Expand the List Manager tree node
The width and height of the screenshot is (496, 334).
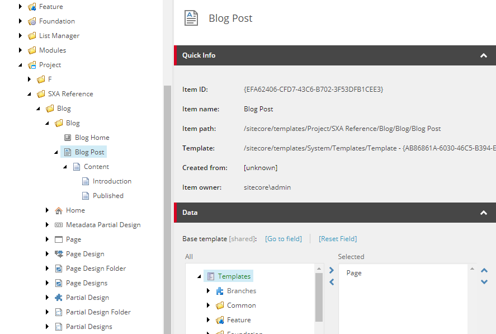(20, 36)
